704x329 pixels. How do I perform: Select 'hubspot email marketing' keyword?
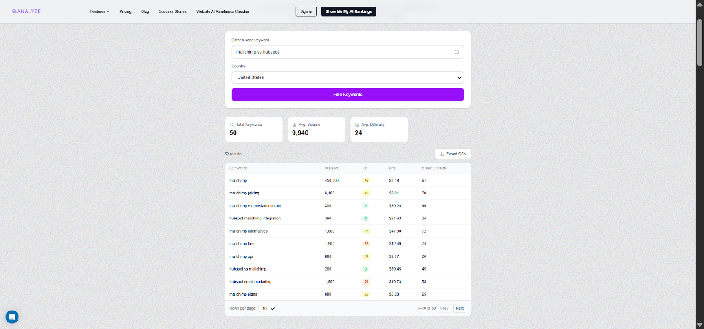(250, 281)
